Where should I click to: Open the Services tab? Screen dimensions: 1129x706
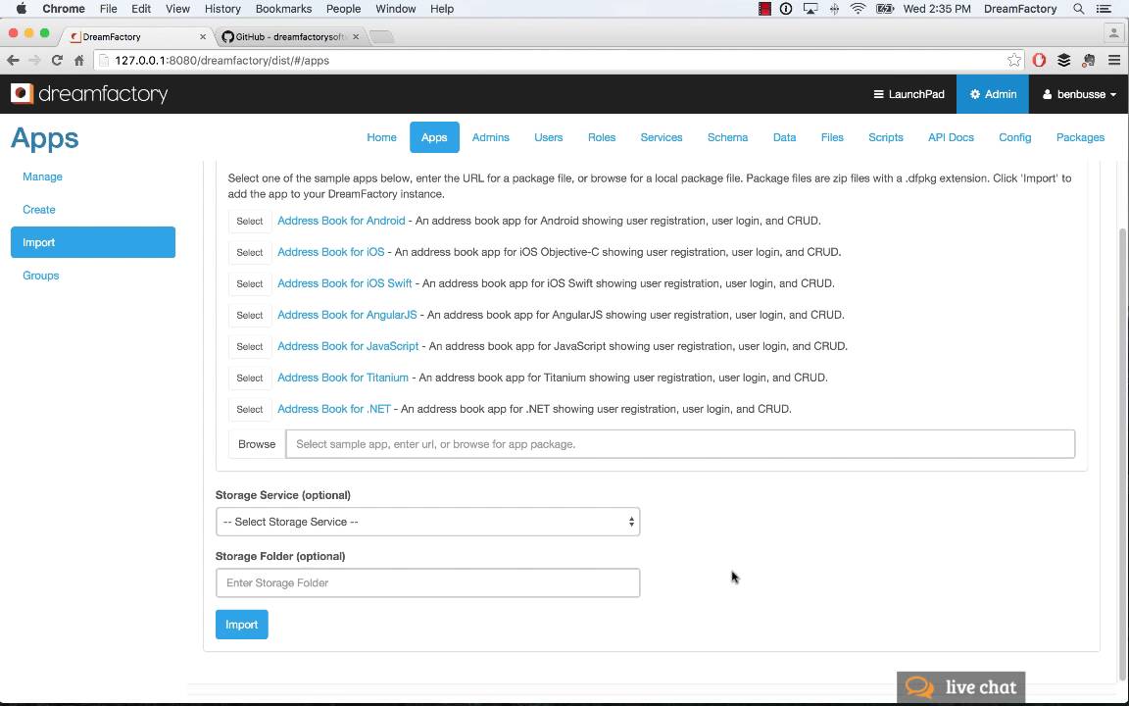click(661, 137)
